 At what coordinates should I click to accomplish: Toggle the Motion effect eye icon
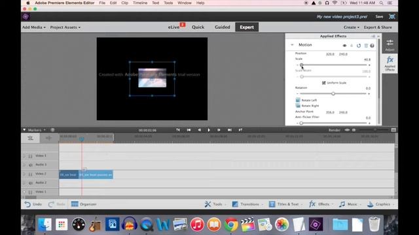[x=344, y=46]
